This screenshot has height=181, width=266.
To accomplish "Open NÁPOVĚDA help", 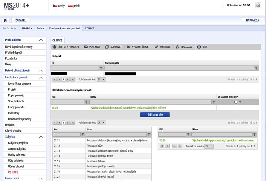I will tap(253, 20).
